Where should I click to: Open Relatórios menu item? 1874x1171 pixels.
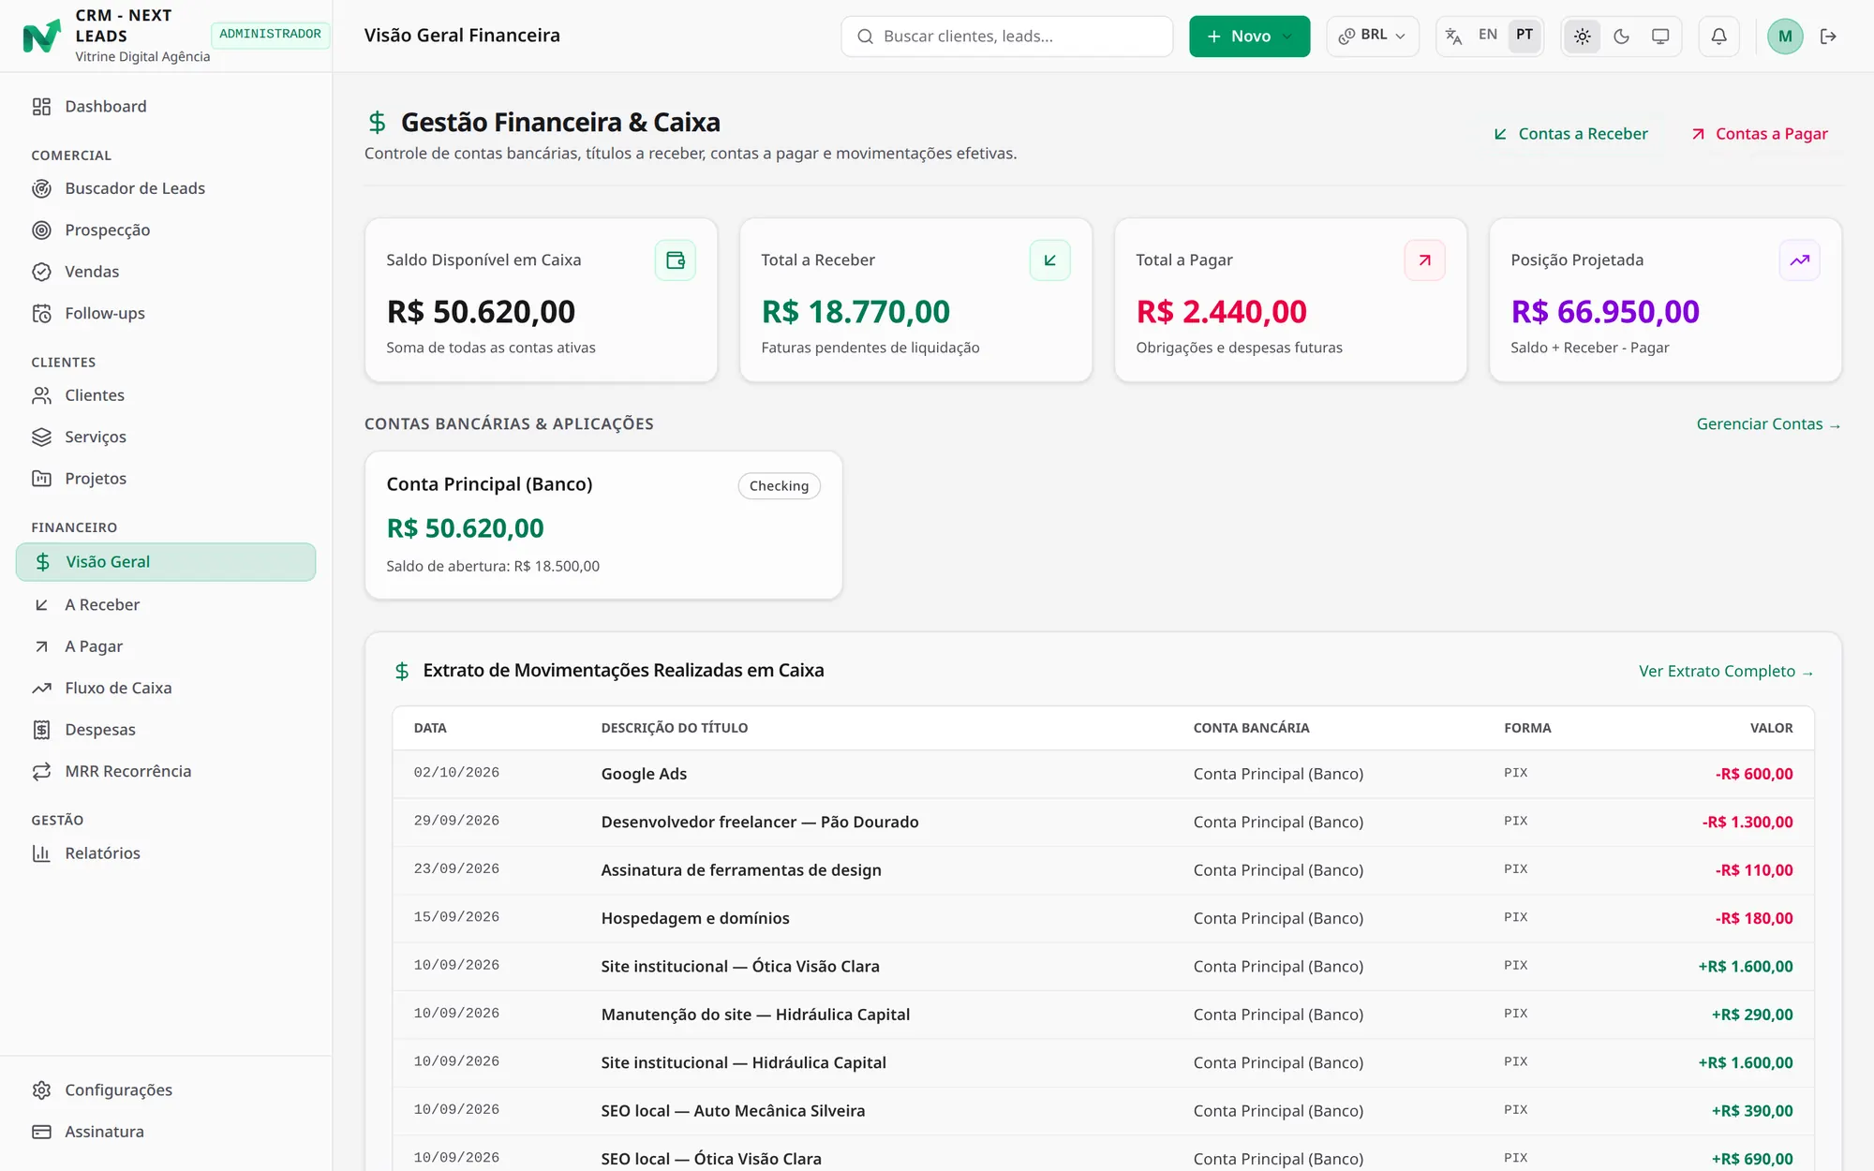click(166, 853)
